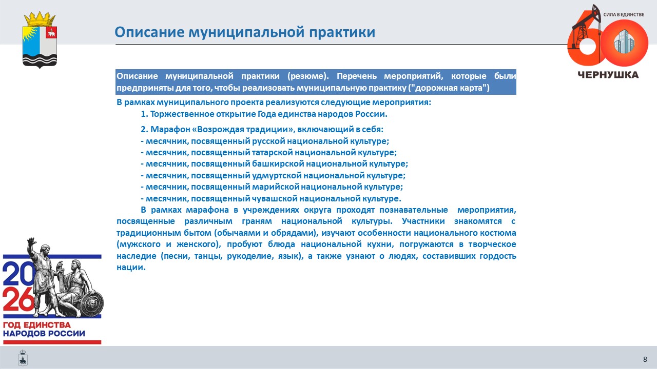Click the русской национальной культуре bullet
Image resolution: width=657 pixels, height=369 pixels.
(265, 141)
